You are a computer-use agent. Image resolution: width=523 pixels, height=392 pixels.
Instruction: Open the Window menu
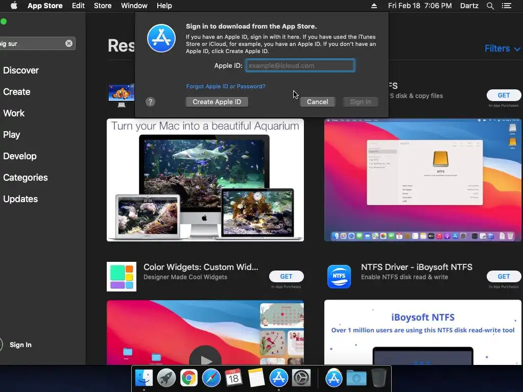point(134,6)
